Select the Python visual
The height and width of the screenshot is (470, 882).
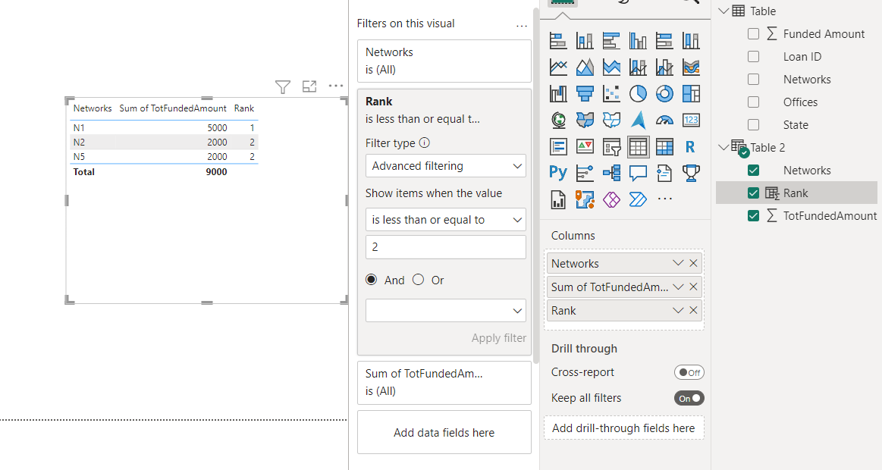pos(558,173)
